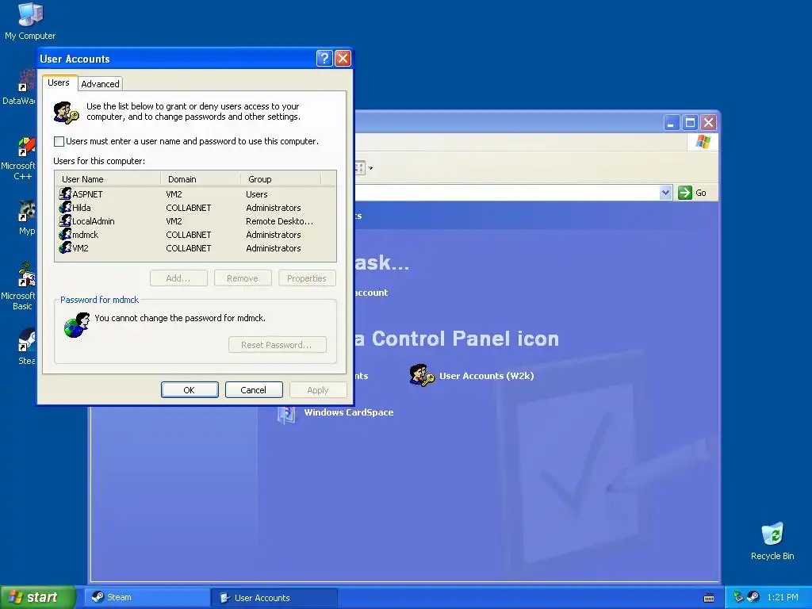This screenshot has width=812, height=609.
Task: Sort list by Domain column header
Action: [x=201, y=179]
